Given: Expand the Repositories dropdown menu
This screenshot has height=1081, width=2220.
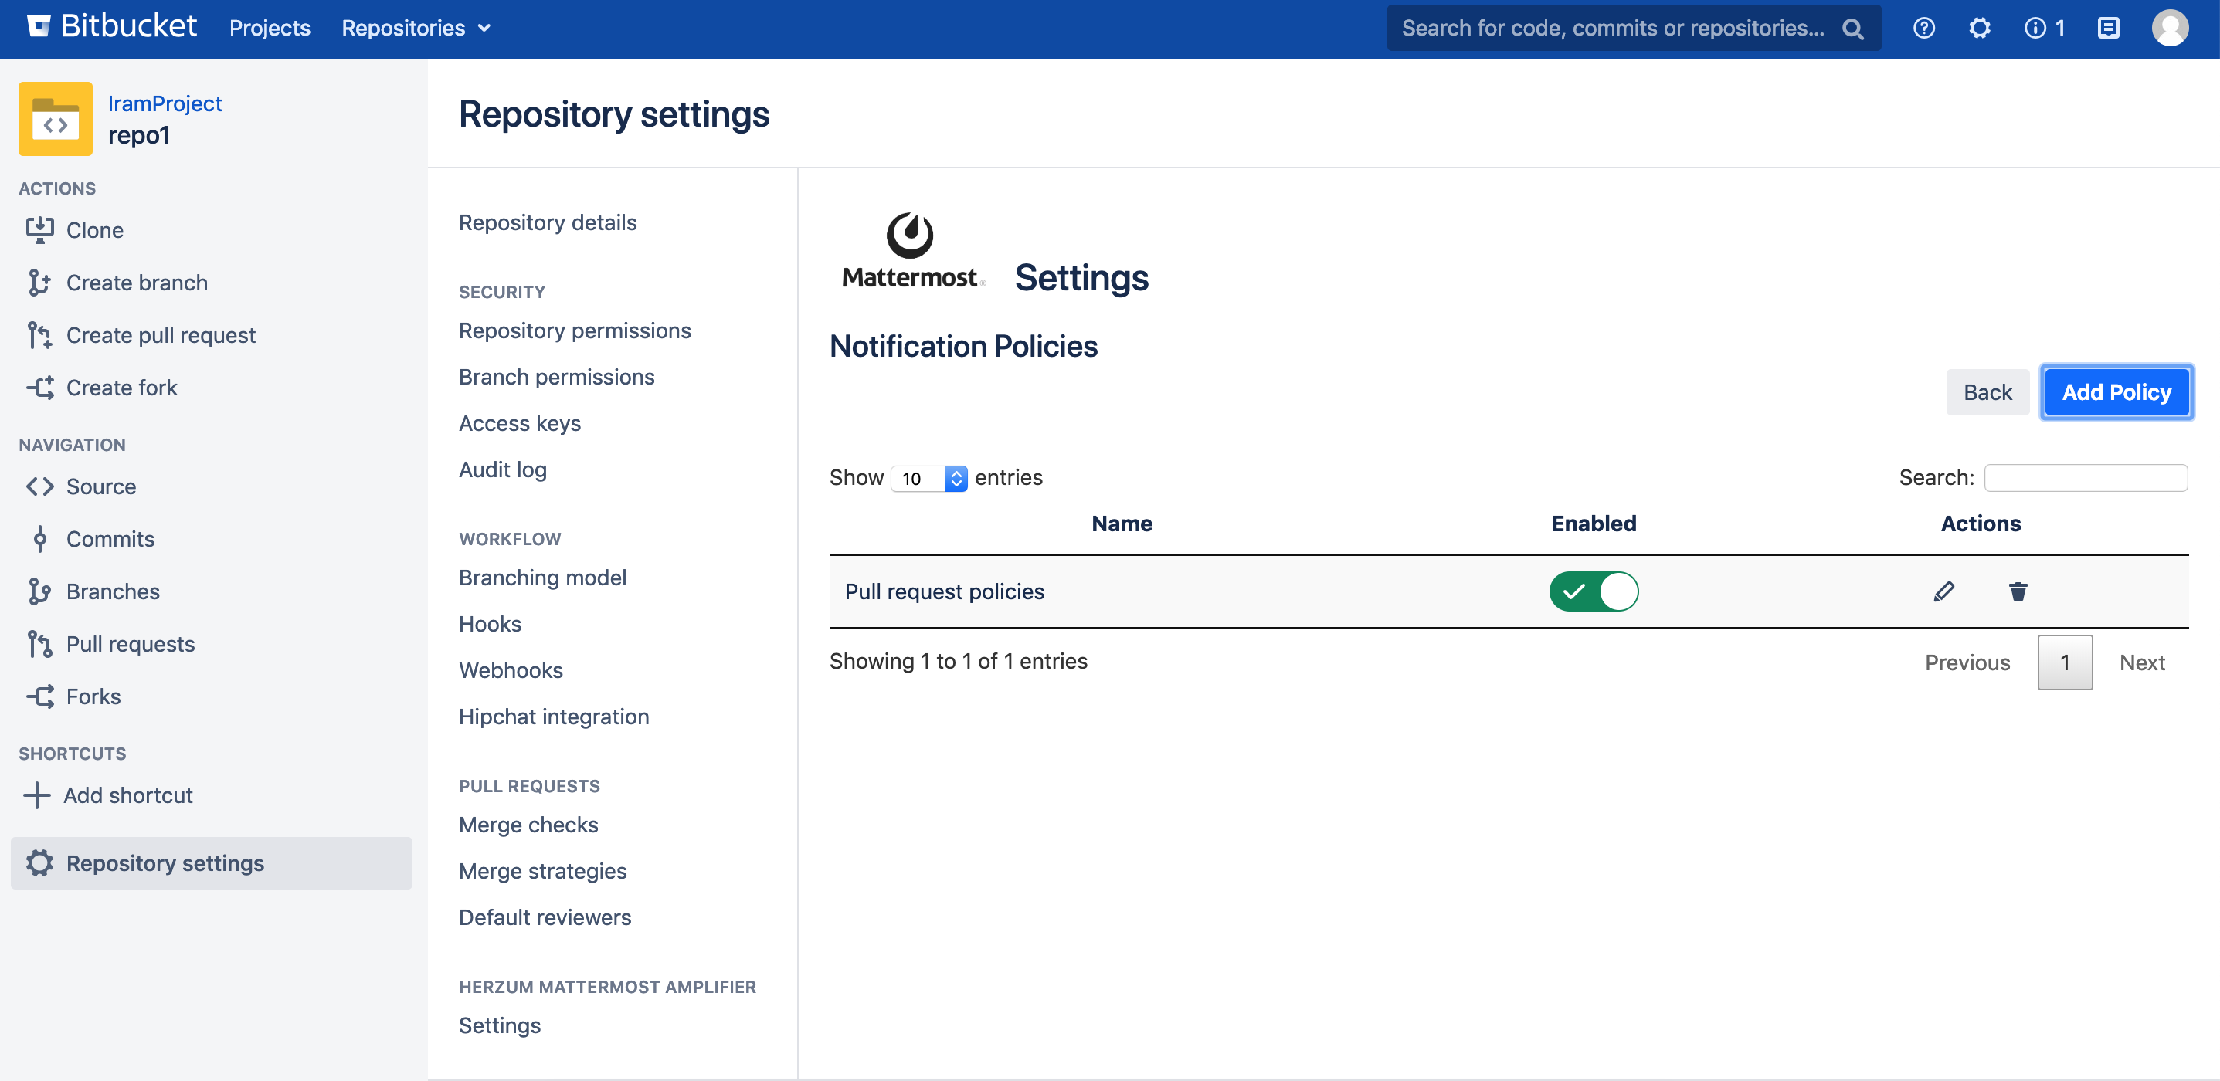Looking at the screenshot, I should pyautogui.click(x=416, y=29).
